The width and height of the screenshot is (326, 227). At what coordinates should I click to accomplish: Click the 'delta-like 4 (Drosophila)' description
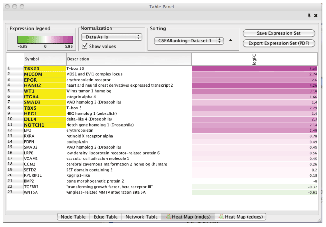(89, 119)
